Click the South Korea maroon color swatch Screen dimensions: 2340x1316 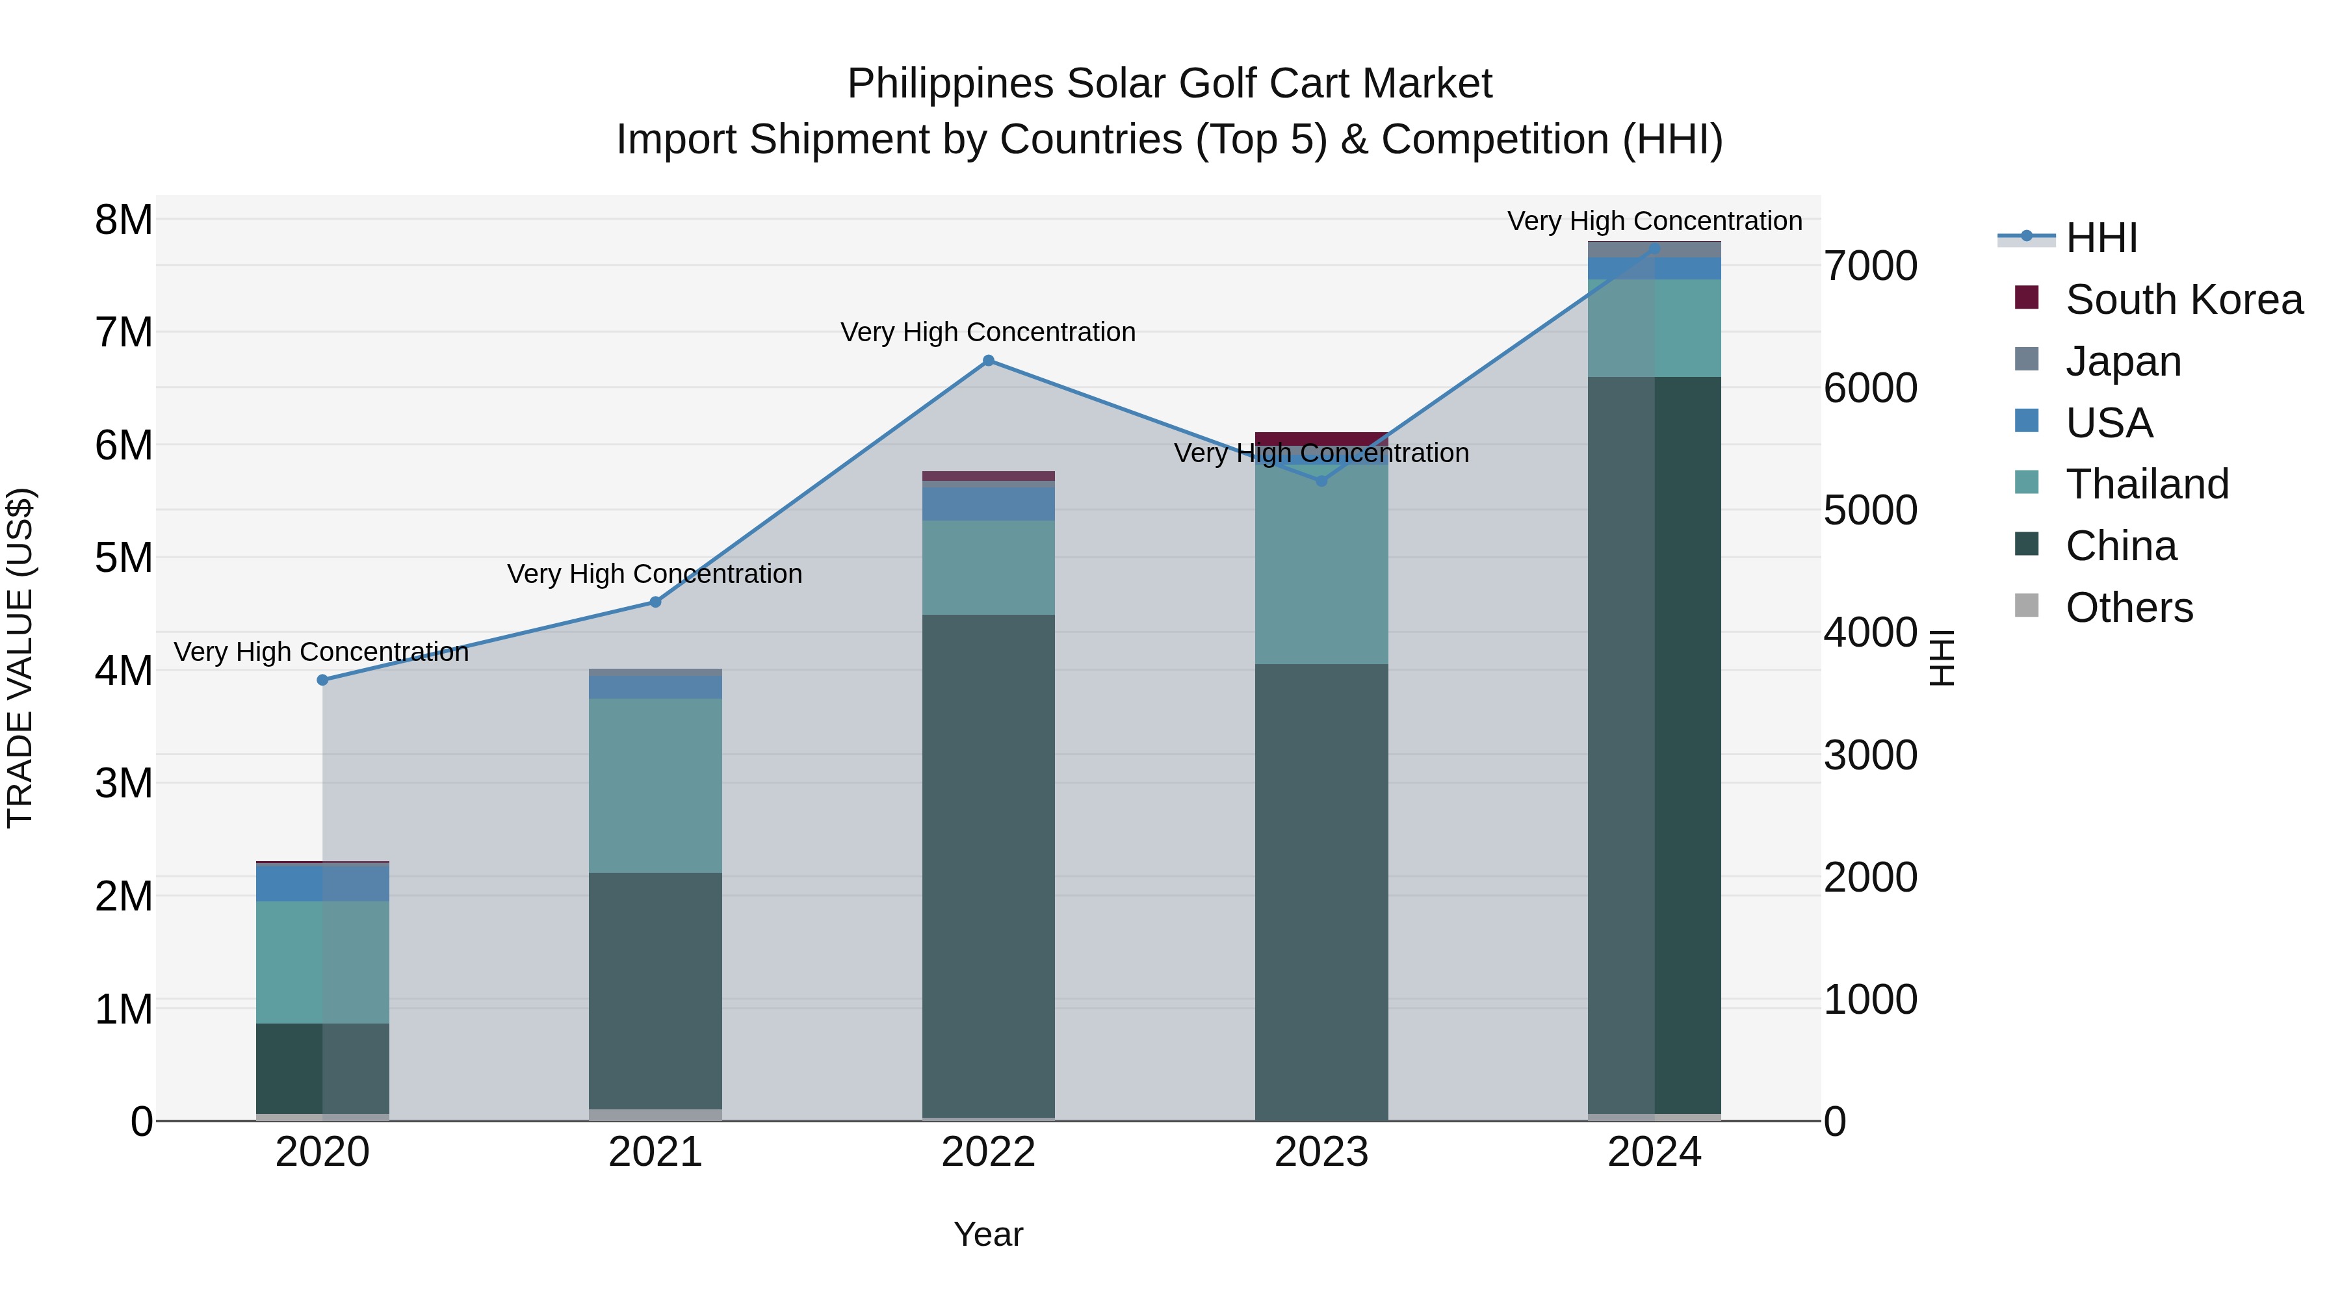point(2027,297)
